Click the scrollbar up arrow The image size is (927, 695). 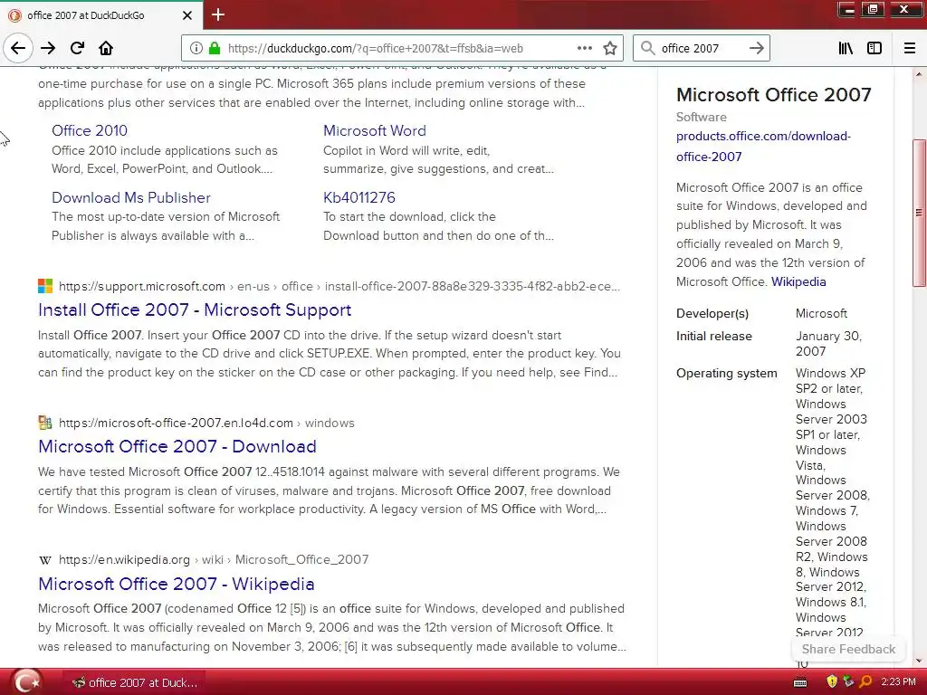click(919, 74)
